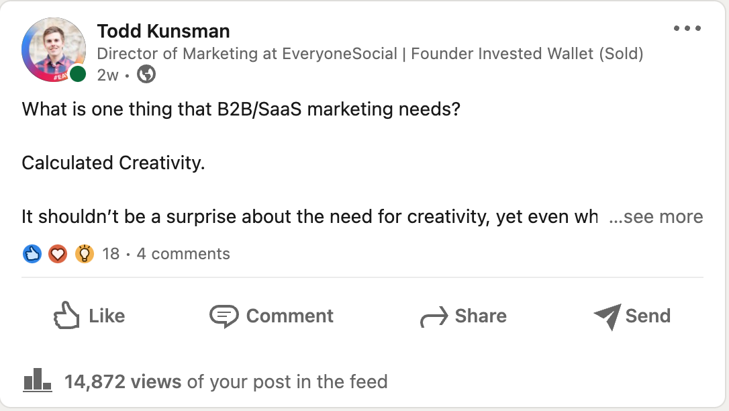Click the heart reaction icon
The height and width of the screenshot is (411, 729).
58,254
